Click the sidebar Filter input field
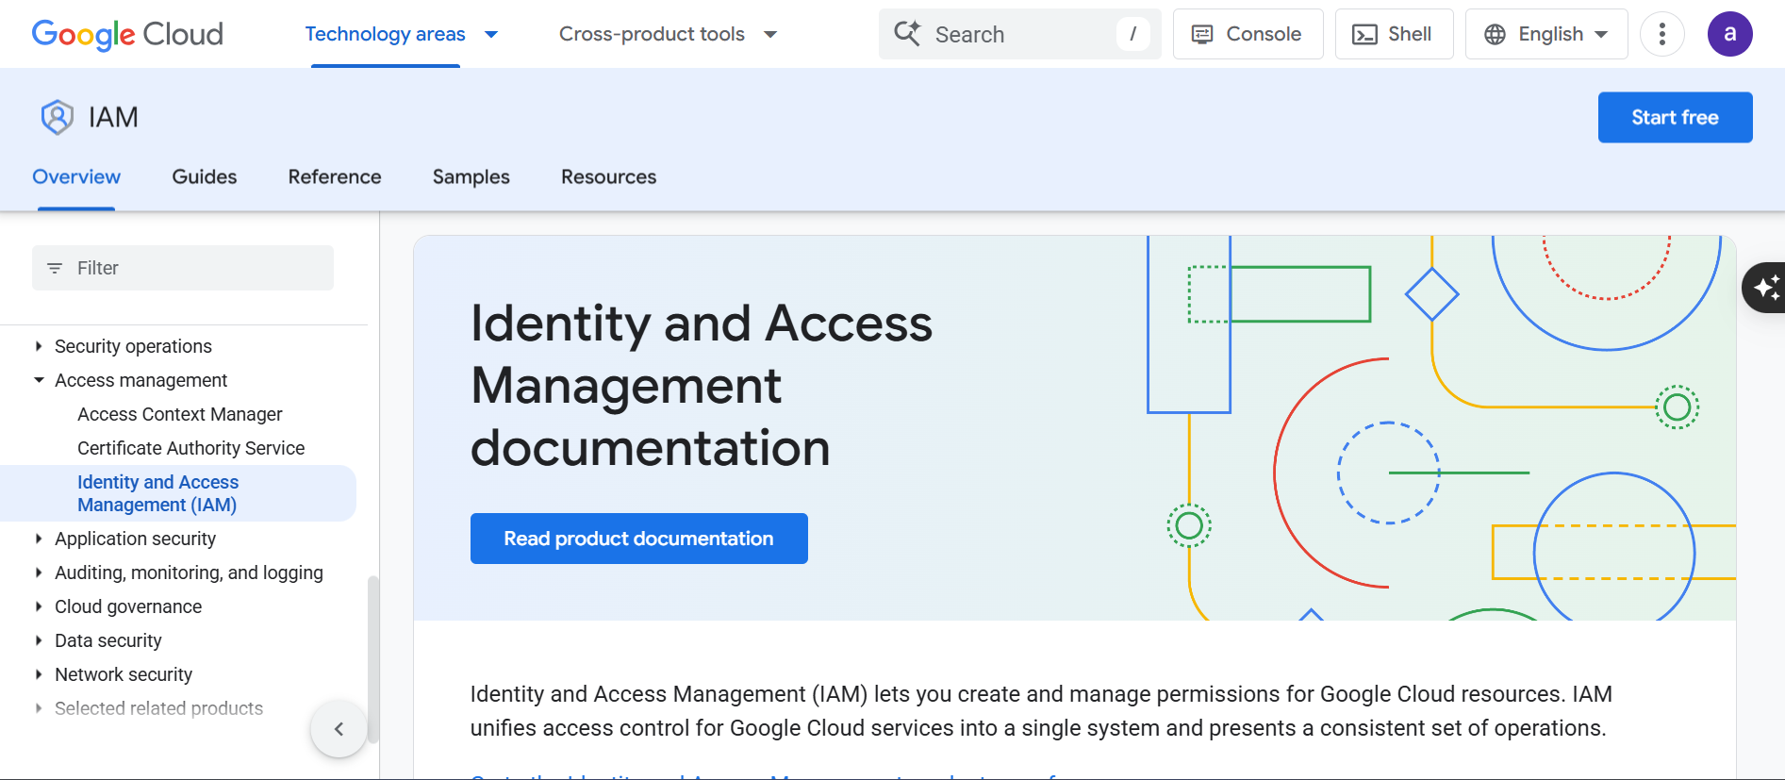The image size is (1785, 780). [x=183, y=268]
